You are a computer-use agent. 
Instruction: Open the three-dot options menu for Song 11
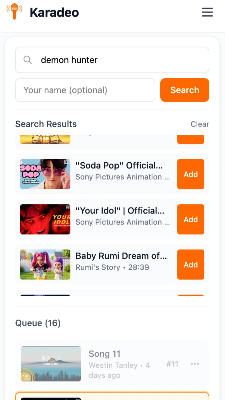pos(195,364)
